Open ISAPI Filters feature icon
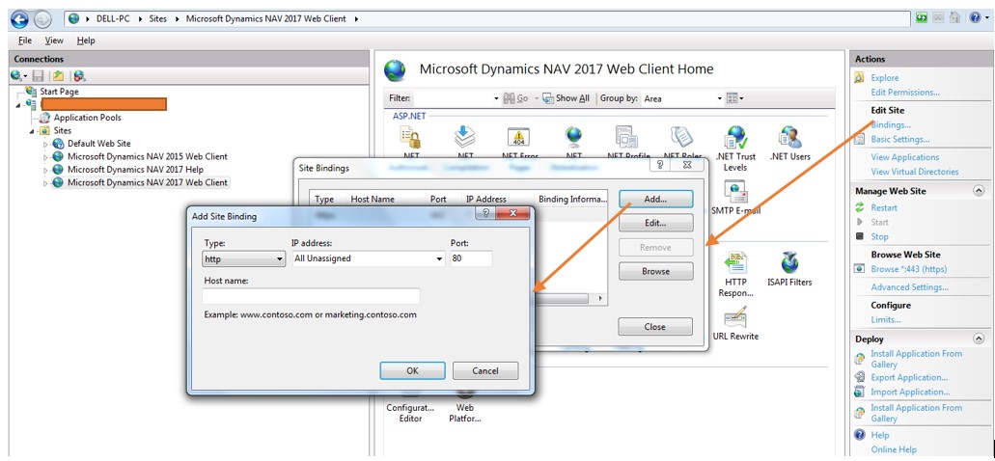 pyautogui.click(x=789, y=269)
